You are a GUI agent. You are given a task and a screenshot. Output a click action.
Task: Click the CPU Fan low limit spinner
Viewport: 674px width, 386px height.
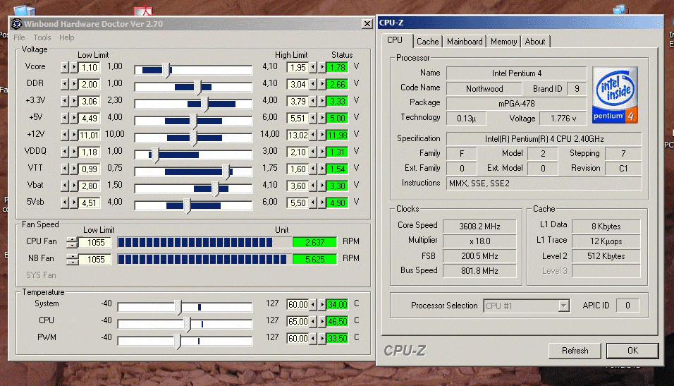(72, 242)
